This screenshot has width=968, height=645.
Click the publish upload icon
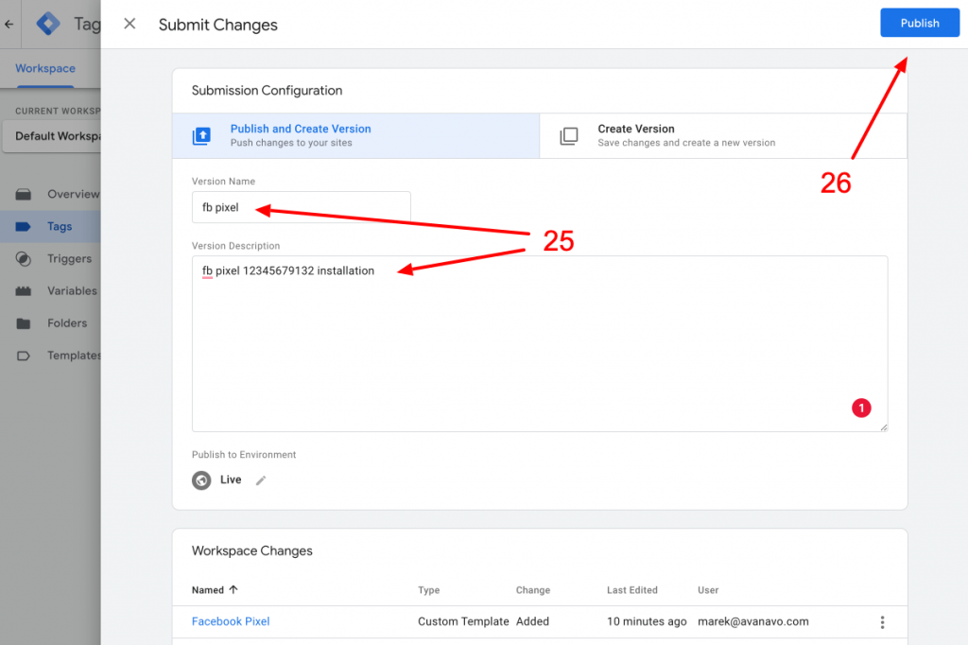pos(201,136)
